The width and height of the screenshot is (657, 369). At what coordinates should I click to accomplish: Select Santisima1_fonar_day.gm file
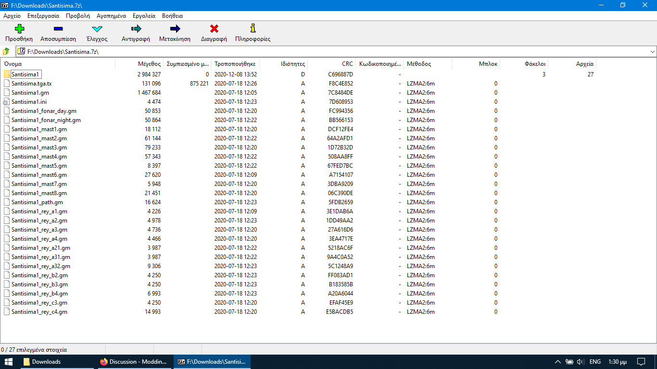[44, 111]
